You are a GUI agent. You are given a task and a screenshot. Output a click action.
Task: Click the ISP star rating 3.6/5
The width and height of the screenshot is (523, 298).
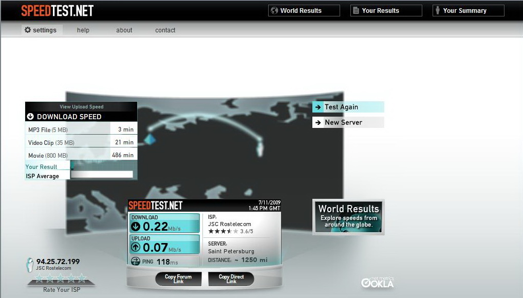coord(231,231)
